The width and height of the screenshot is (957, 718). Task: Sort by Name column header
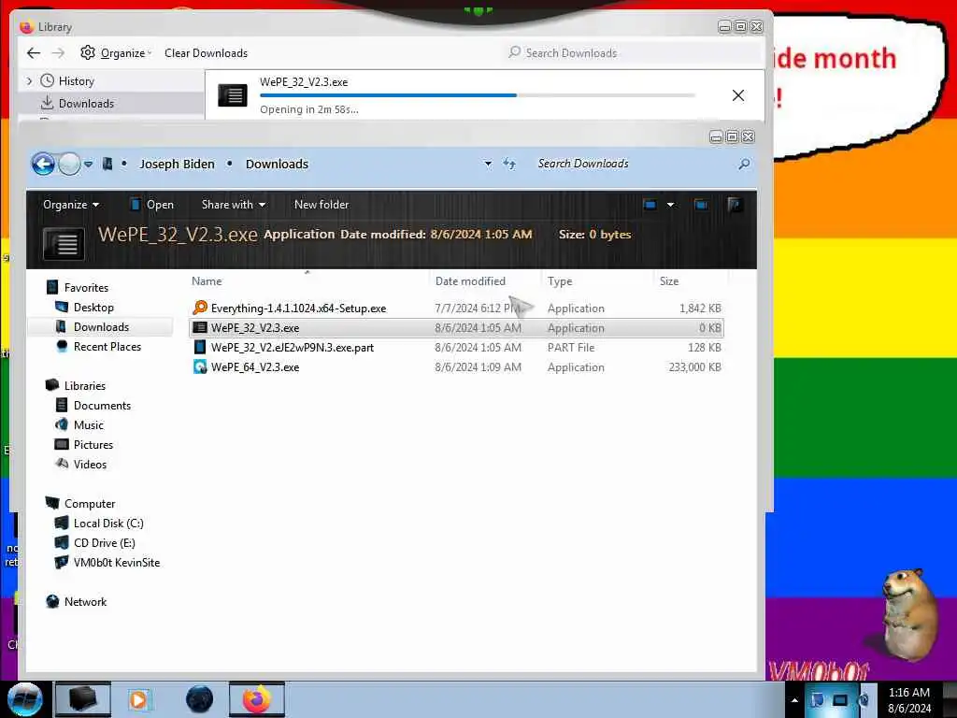tap(308, 280)
